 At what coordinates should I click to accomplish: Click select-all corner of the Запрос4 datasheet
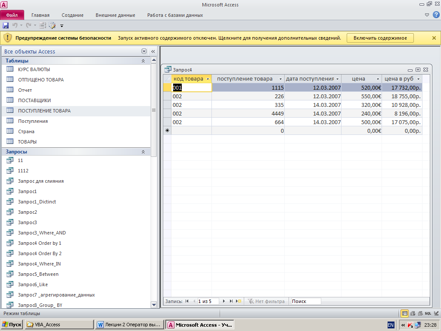click(167, 79)
